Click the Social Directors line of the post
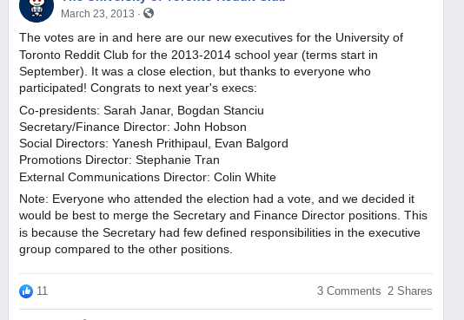This screenshot has height=320, width=464. (x=154, y=144)
